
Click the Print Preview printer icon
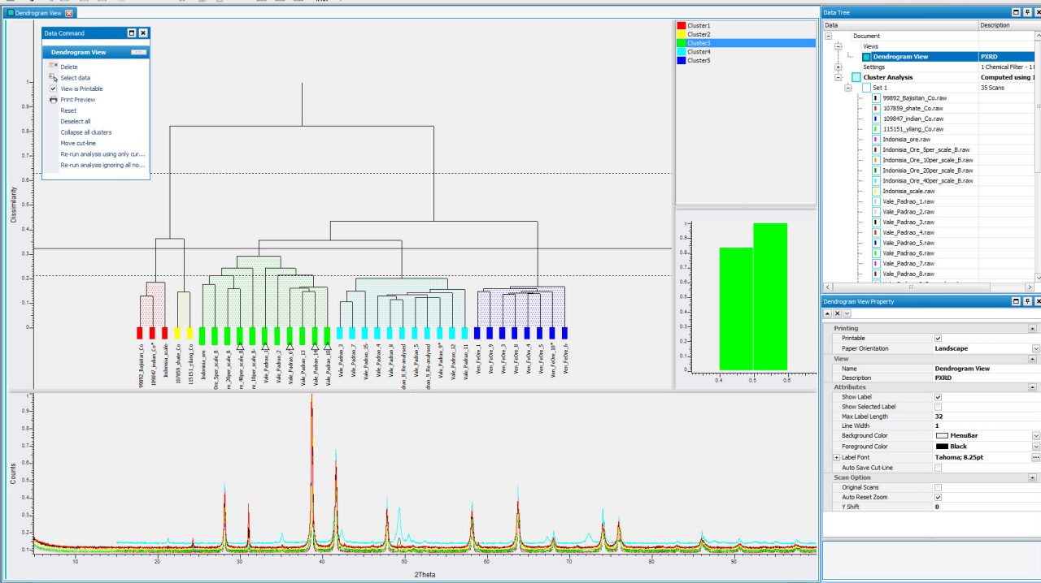click(53, 100)
